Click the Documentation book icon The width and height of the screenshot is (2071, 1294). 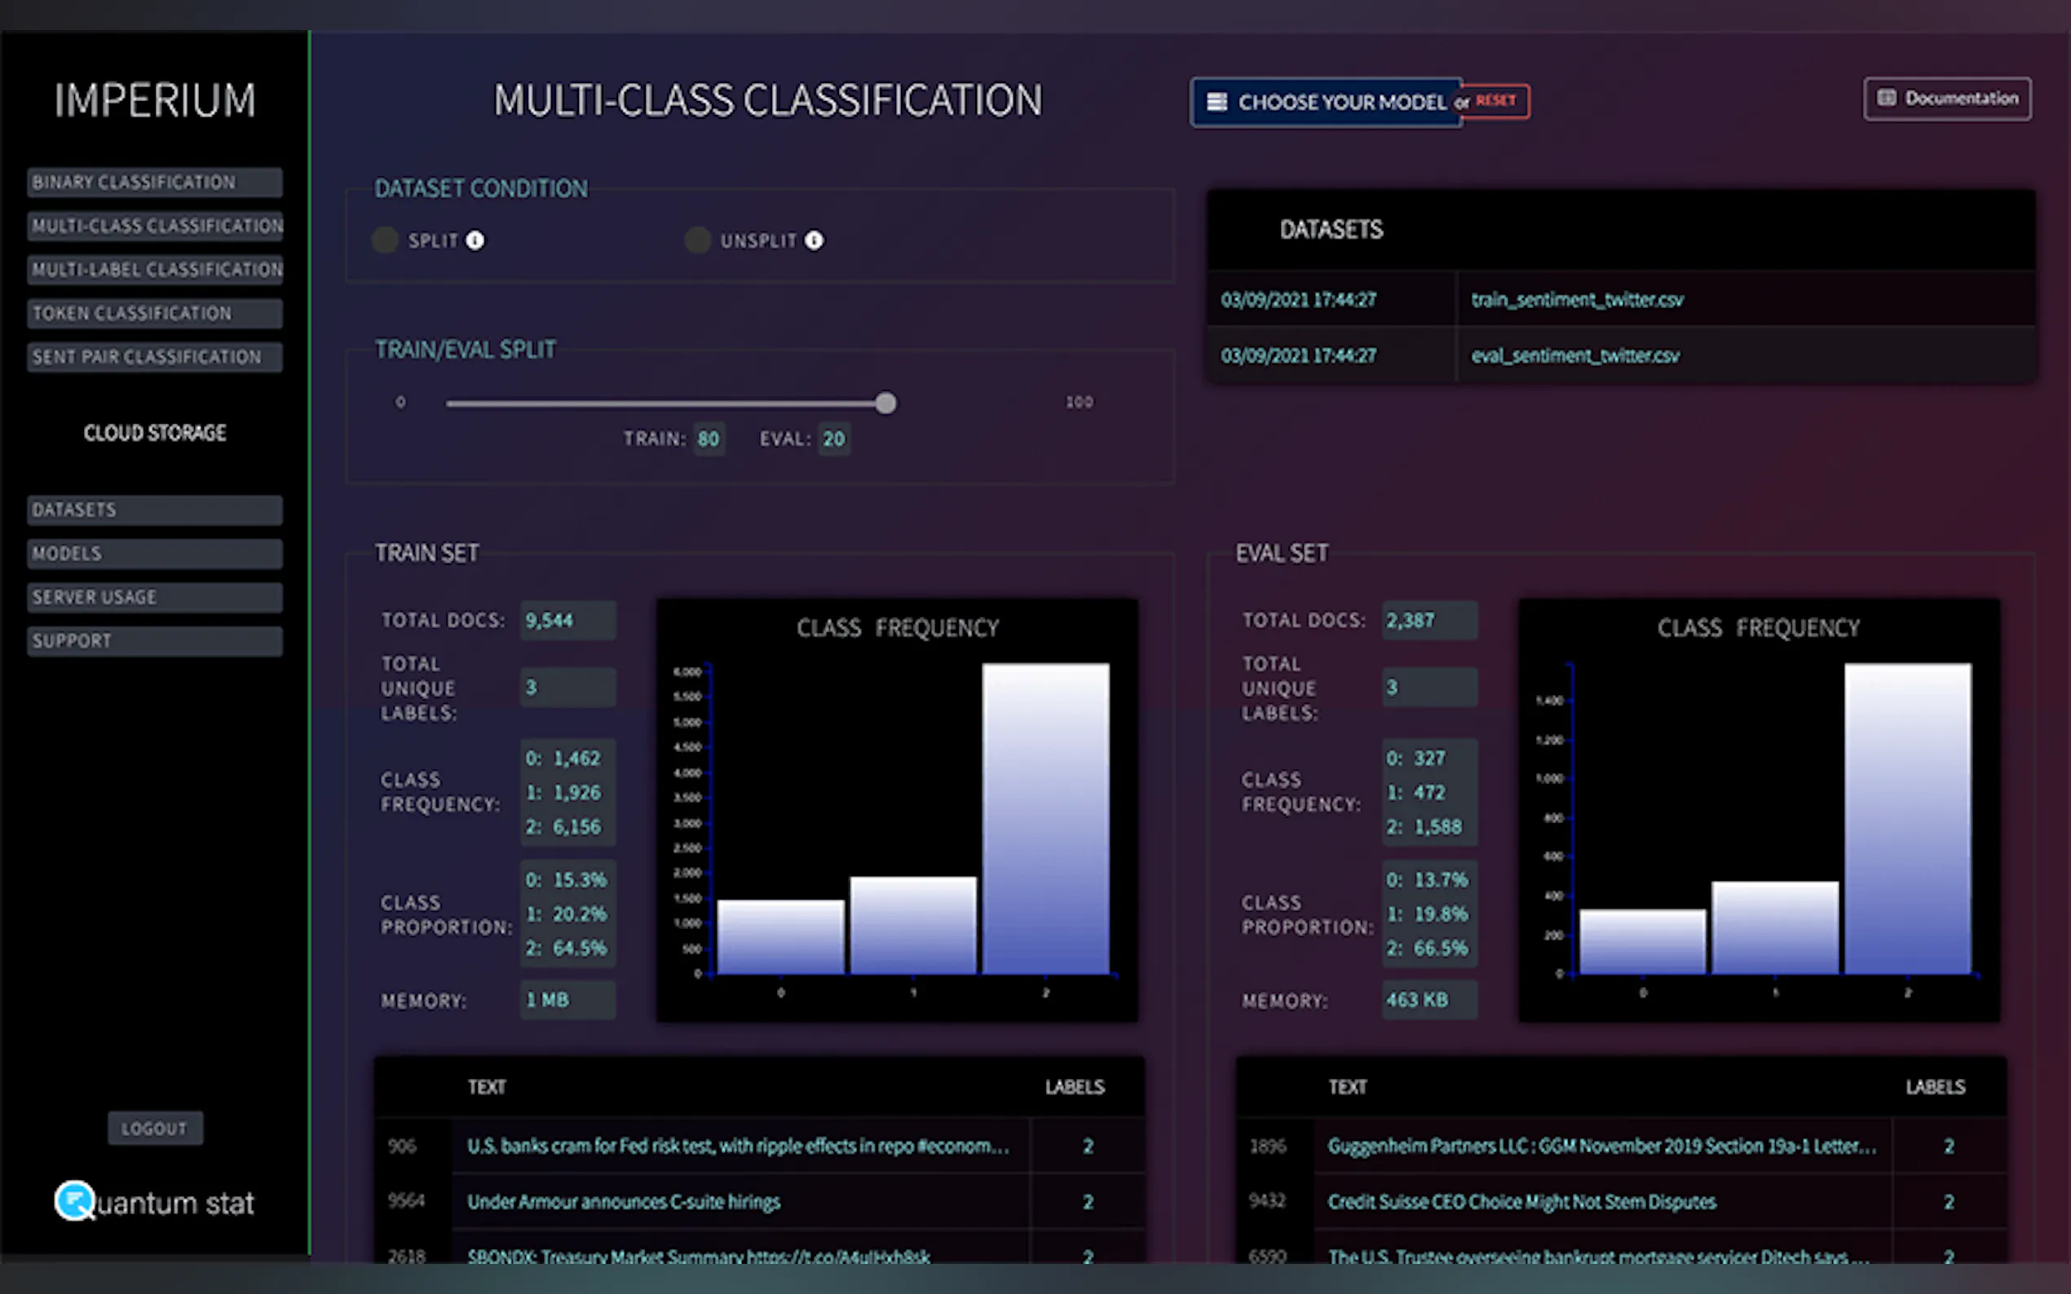click(x=1886, y=98)
